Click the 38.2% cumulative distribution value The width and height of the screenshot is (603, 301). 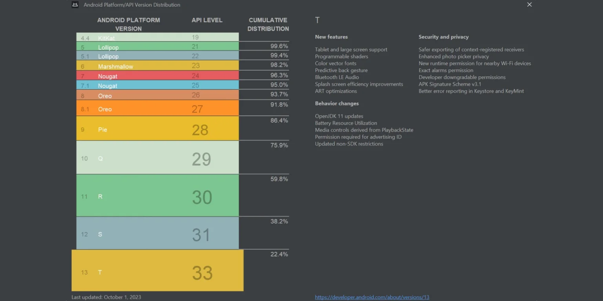point(279,221)
